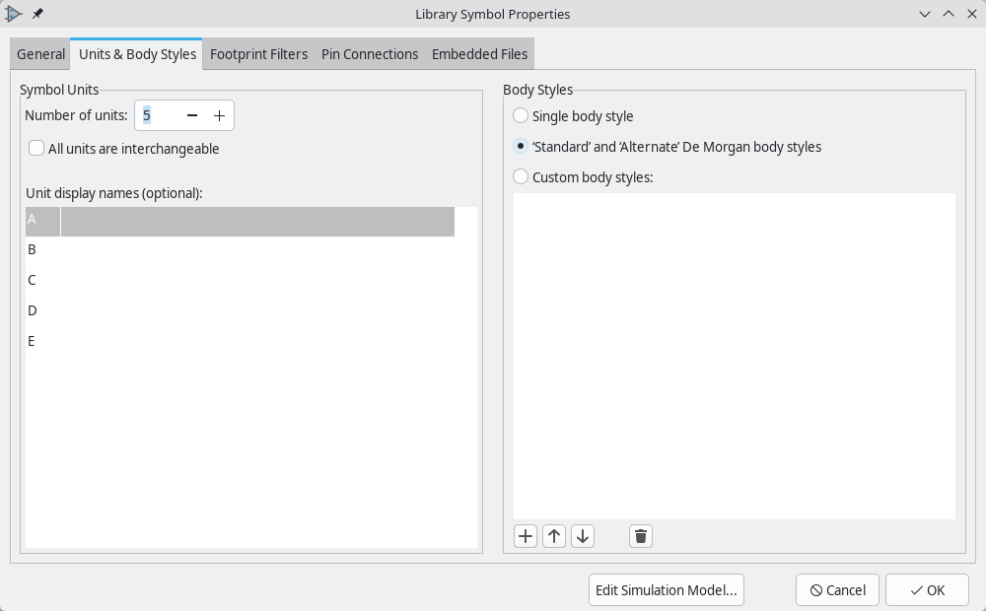Viewport: 986px width, 611px height.
Task: Select 'Standard' and 'Alternate' De Morgan option
Action: tap(521, 147)
